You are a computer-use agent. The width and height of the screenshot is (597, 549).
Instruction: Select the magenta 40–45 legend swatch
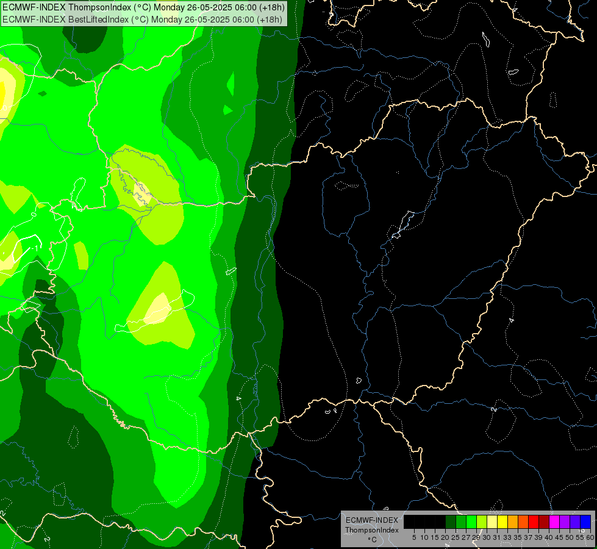[554, 522]
